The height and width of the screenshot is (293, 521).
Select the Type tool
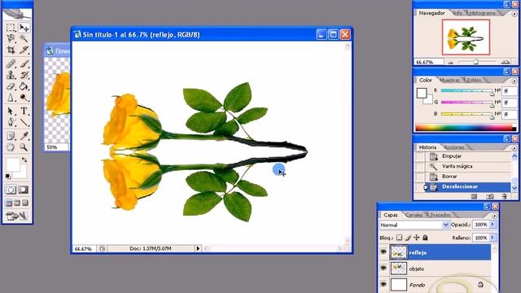coord(24,111)
